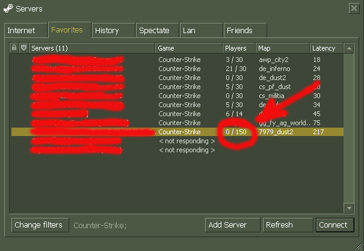Viewport: 364px width, 251px height.
Task: Sort by VAC shield column icon
Action: click(x=23, y=48)
